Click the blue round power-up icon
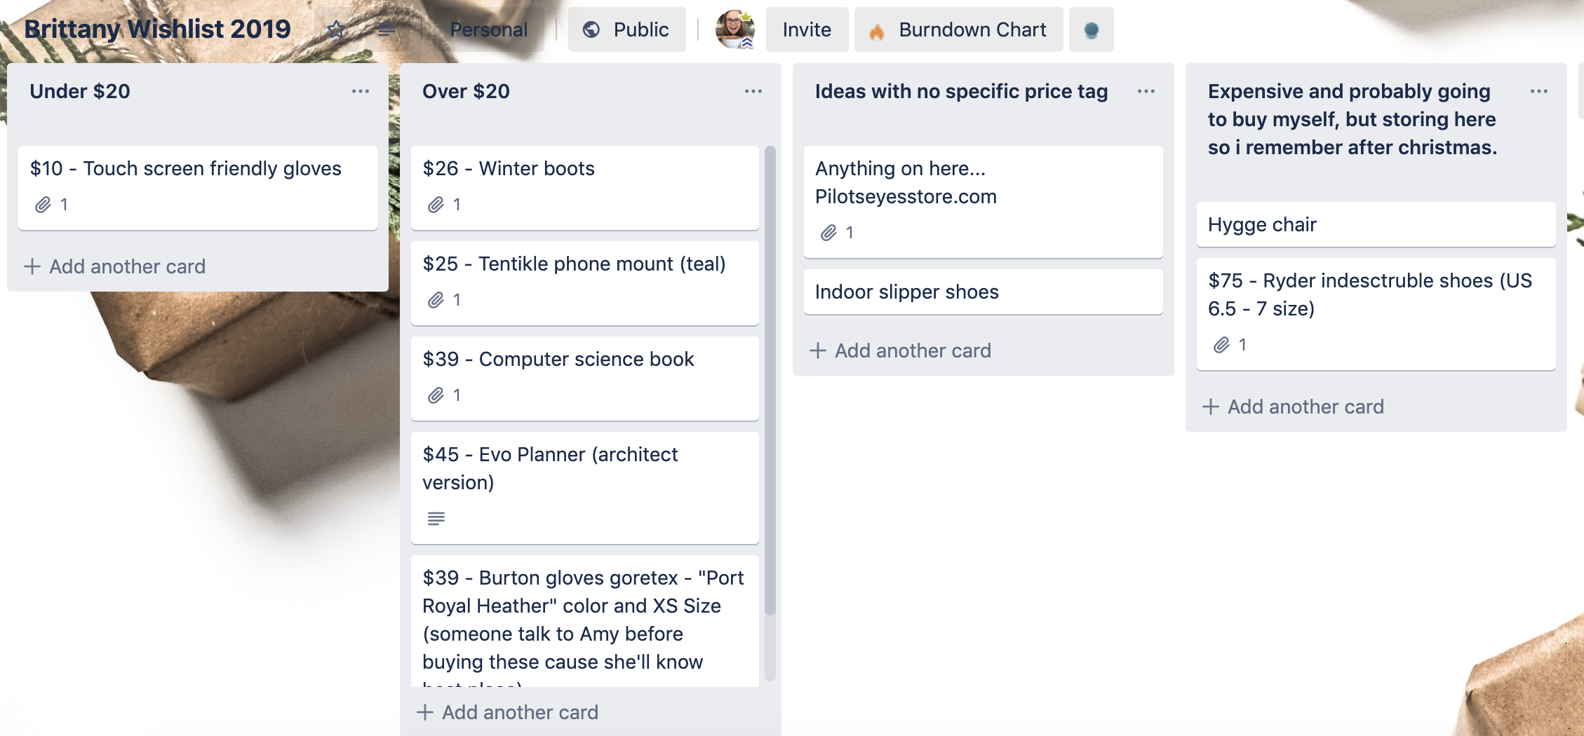This screenshot has width=1584, height=736. pos(1091,29)
